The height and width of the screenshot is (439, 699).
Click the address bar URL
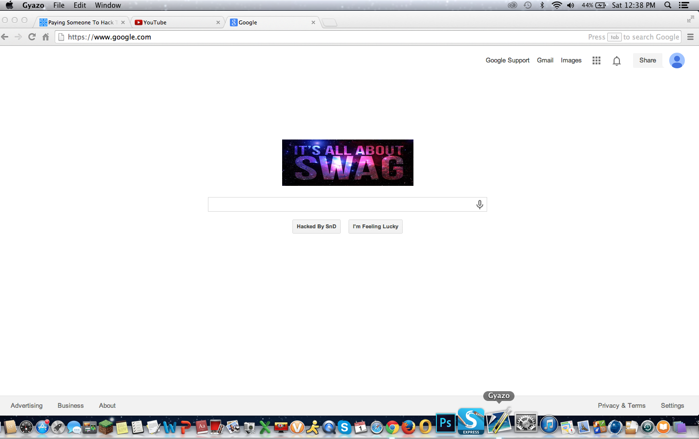(109, 37)
